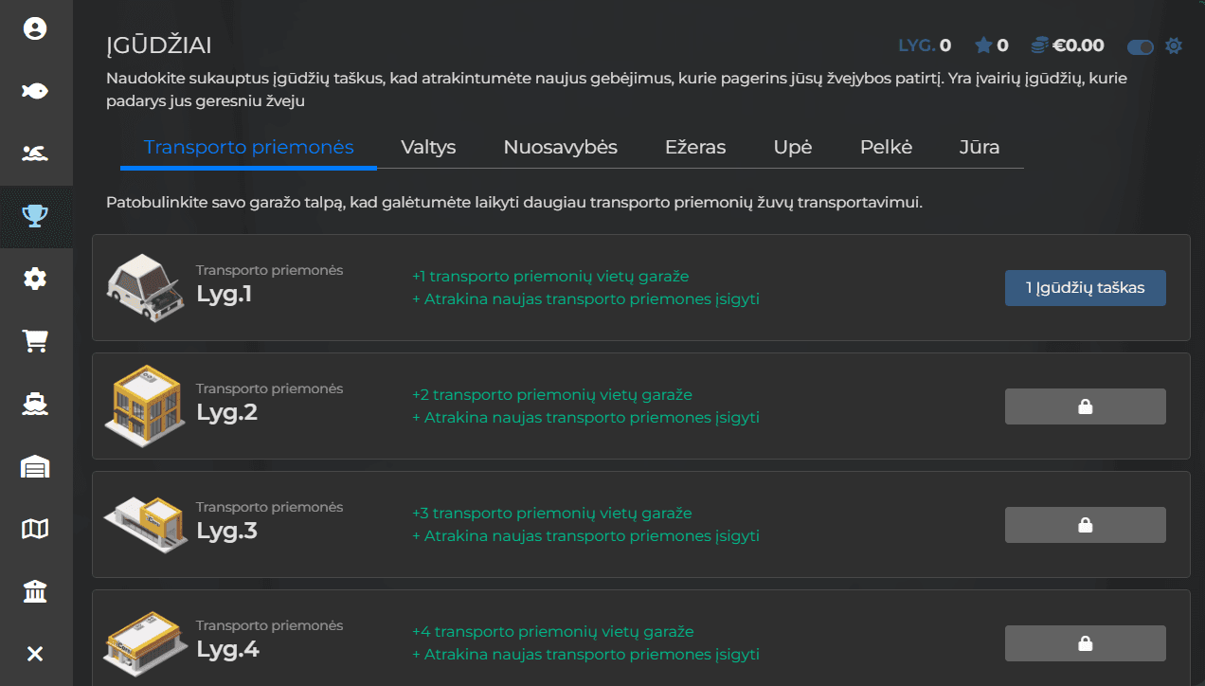Click the locked button for Lyg.2
Screen dimensions: 1205x686
pyautogui.click(x=1085, y=406)
